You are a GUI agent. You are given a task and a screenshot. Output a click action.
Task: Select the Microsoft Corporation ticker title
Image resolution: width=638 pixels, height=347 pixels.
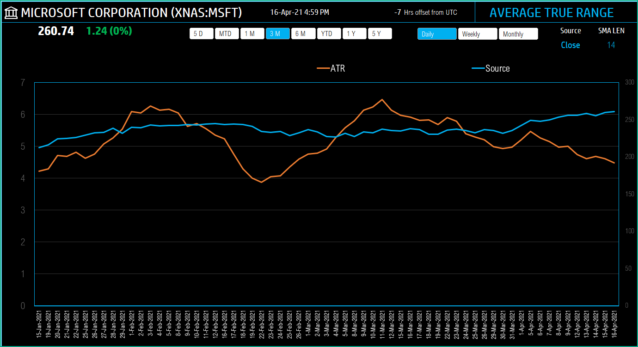[x=132, y=12]
